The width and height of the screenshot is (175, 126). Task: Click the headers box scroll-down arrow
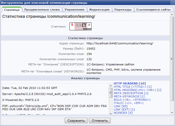coord(111,114)
